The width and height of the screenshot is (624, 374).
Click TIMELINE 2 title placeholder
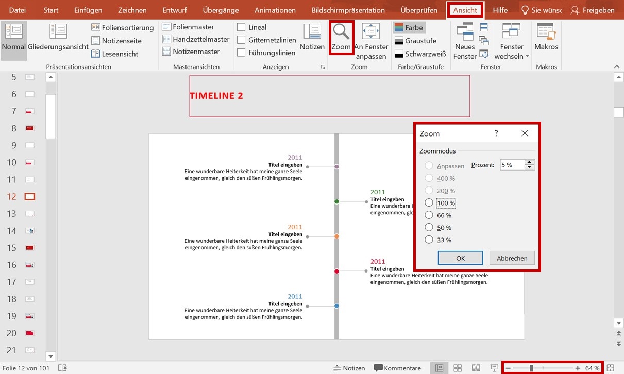[329, 96]
